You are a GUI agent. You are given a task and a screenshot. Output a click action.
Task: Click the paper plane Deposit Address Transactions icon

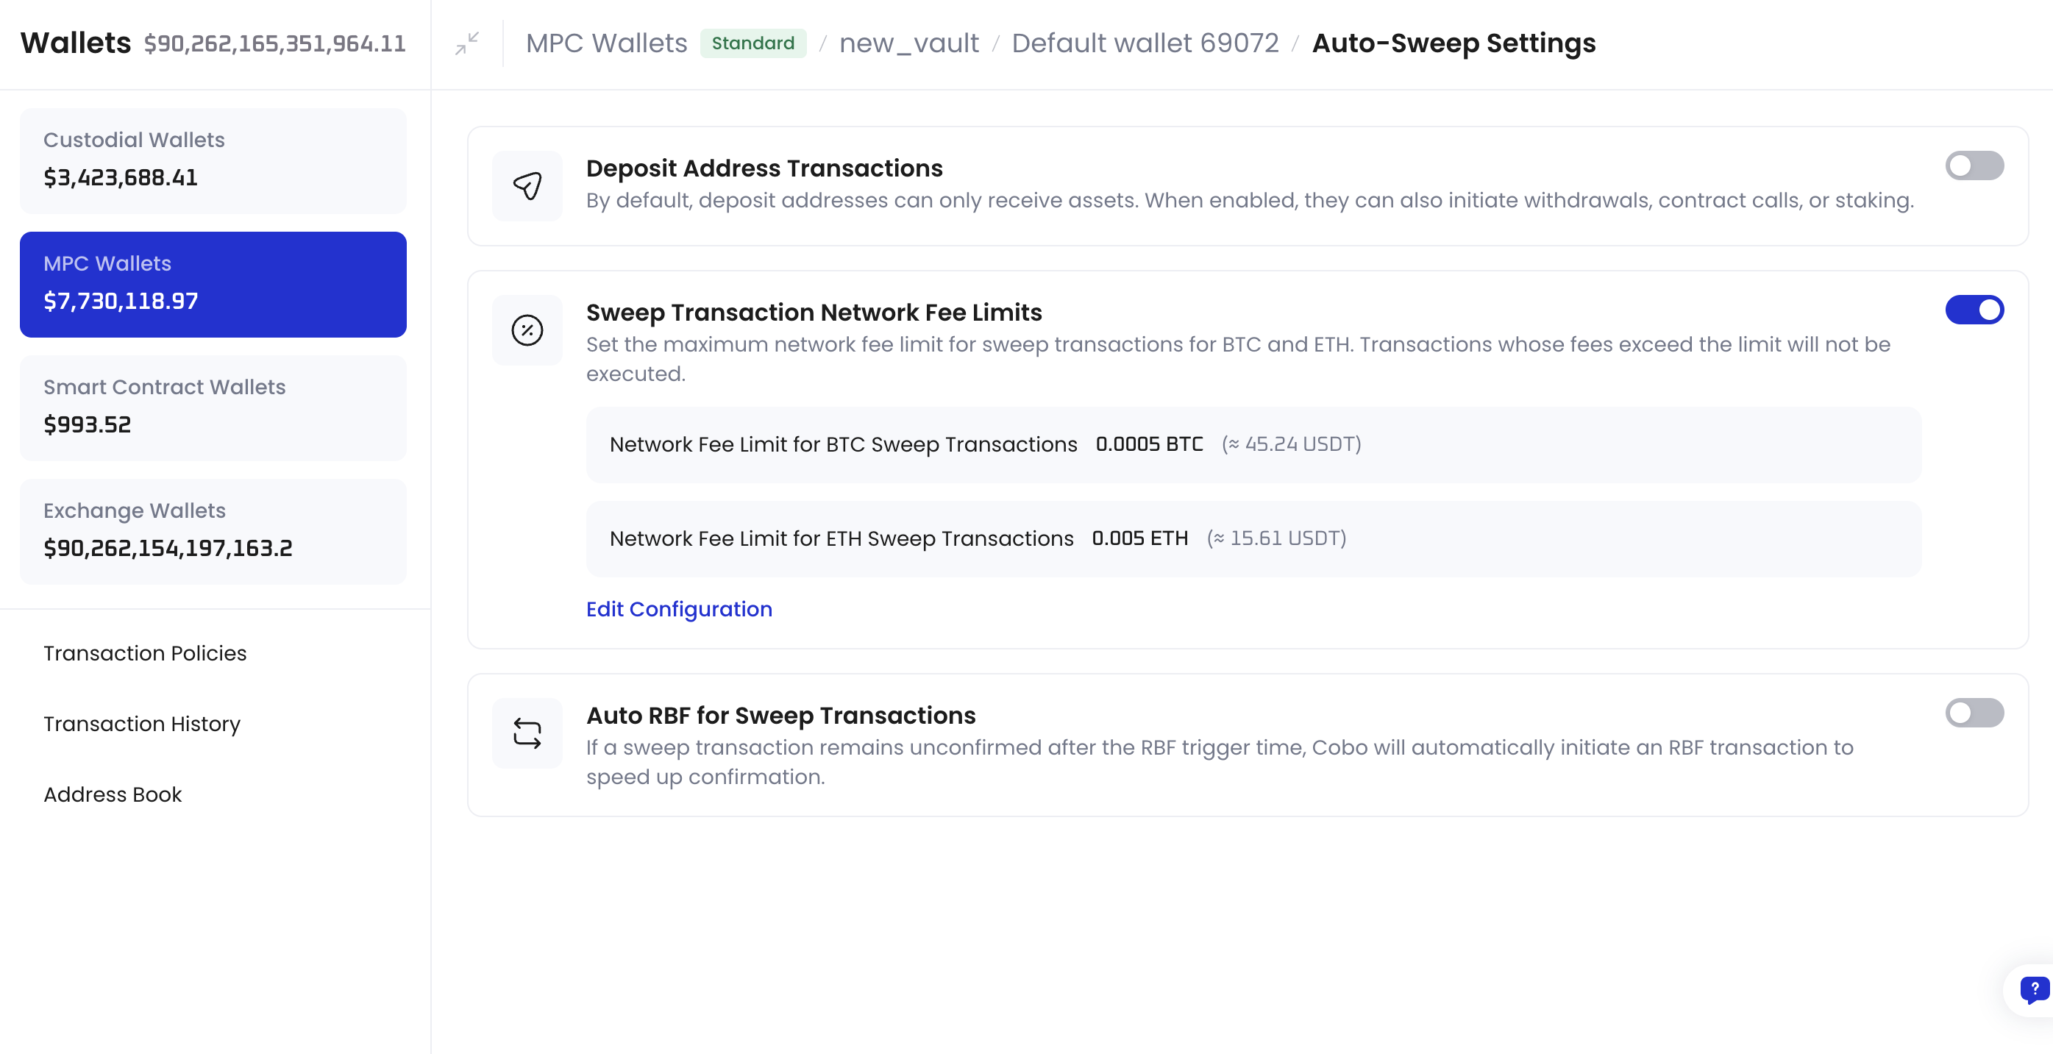pos(527,185)
